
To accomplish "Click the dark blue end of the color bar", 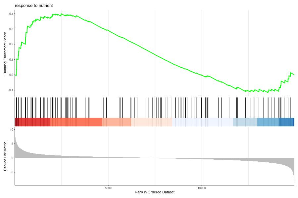I will tap(293, 122).
